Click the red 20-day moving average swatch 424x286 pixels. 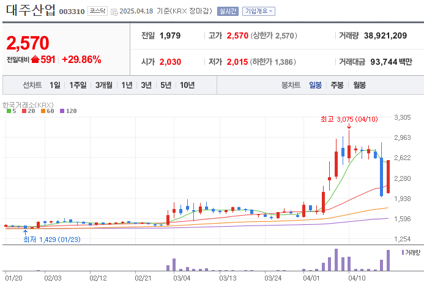click(x=24, y=111)
